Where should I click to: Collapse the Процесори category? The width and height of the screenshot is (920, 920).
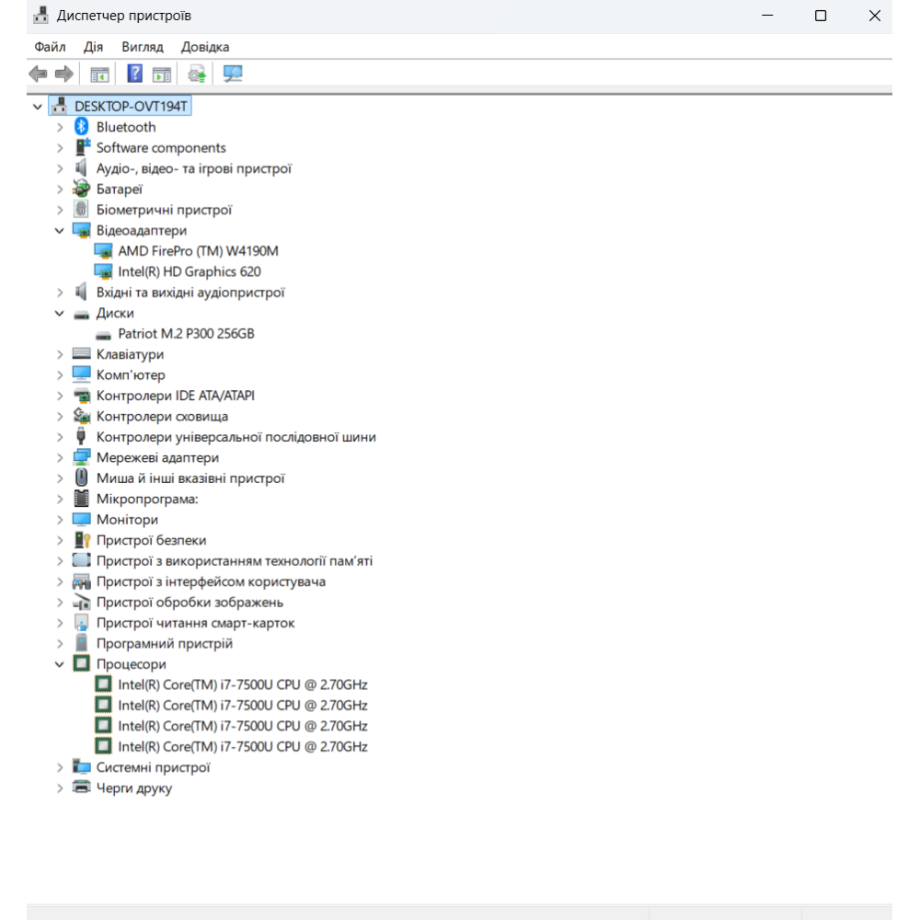tap(60, 664)
